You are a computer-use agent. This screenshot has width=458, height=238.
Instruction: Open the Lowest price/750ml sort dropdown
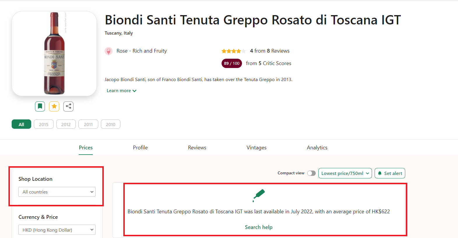pos(345,173)
